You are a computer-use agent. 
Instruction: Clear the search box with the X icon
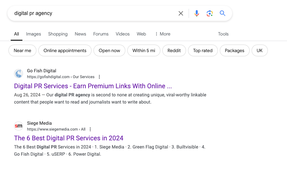click(181, 13)
